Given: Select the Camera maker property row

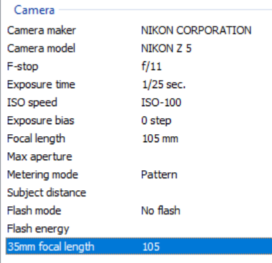Looking at the screenshot, I should coord(139,30).
